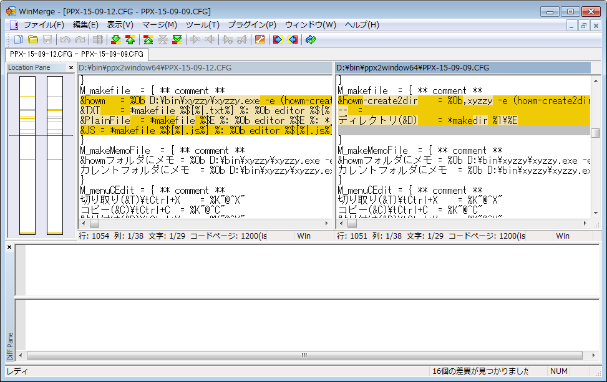Jump to last difference icon

tap(177, 39)
